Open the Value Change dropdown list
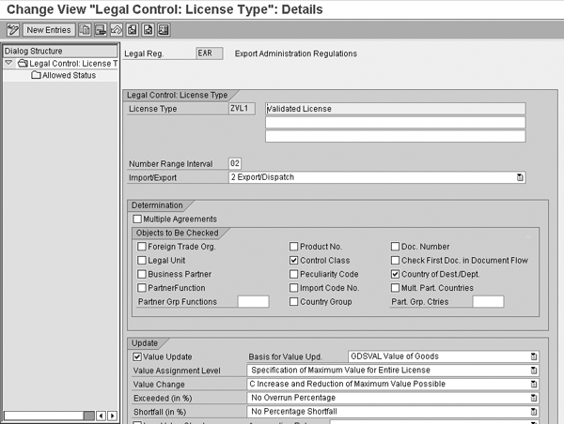Screen dimensions: 564x424 click(x=533, y=384)
